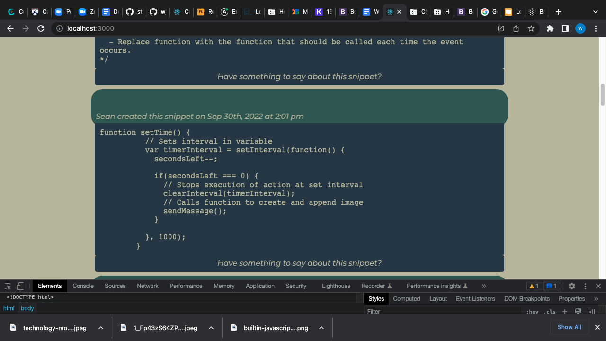The height and width of the screenshot is (341, 606).
Task: Select the body breadcrumb
Action: [27, 308]
